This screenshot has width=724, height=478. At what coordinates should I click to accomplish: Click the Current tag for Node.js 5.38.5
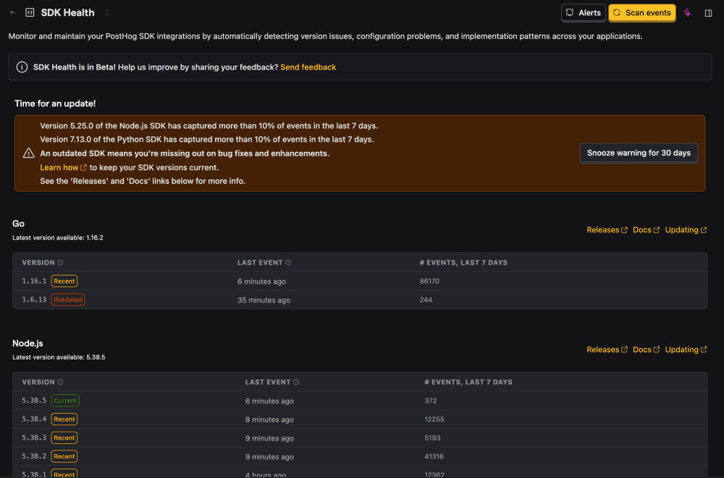click(65, 401)
